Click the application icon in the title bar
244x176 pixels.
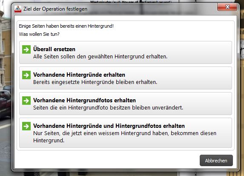pos(18,9)
